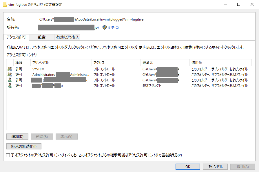
Task: Click the 追加(D) button
Action: [x=17, y=136]
